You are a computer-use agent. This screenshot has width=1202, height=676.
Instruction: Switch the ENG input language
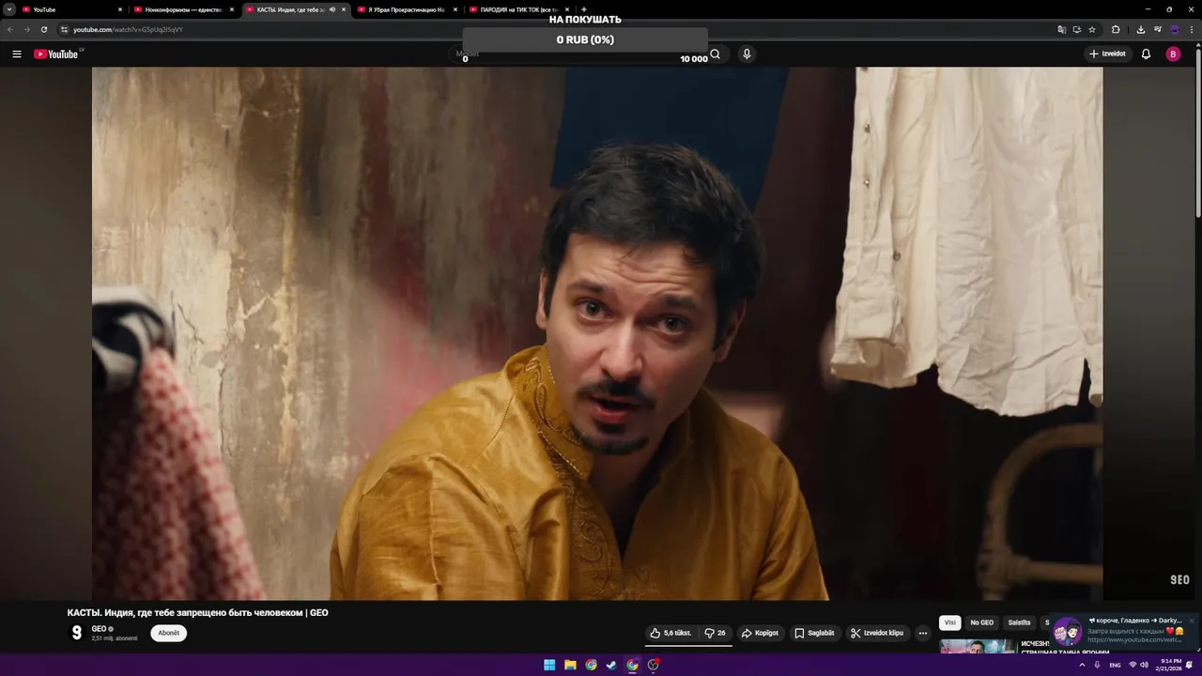pos(1115,665)
